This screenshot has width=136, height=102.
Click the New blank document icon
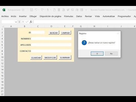point(54,10)
